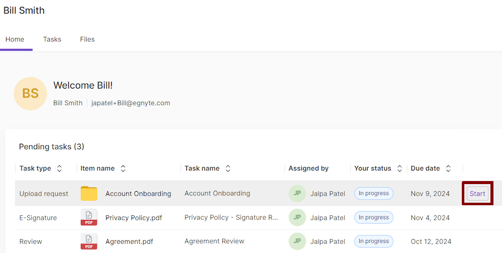This screenshot has height=253, width=502.
Task: Click the Review task type cell
Action: point(31,241)
